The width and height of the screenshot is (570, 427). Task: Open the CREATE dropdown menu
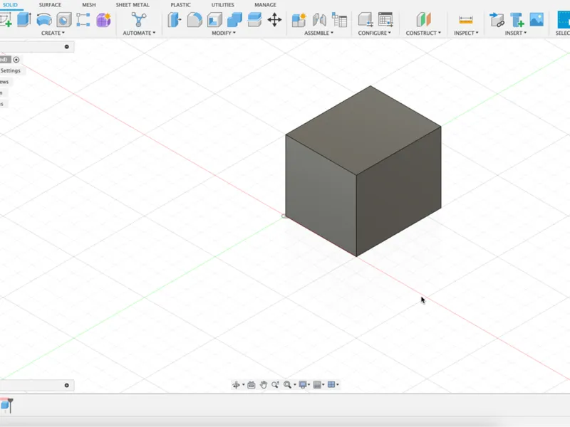[53, 33]
